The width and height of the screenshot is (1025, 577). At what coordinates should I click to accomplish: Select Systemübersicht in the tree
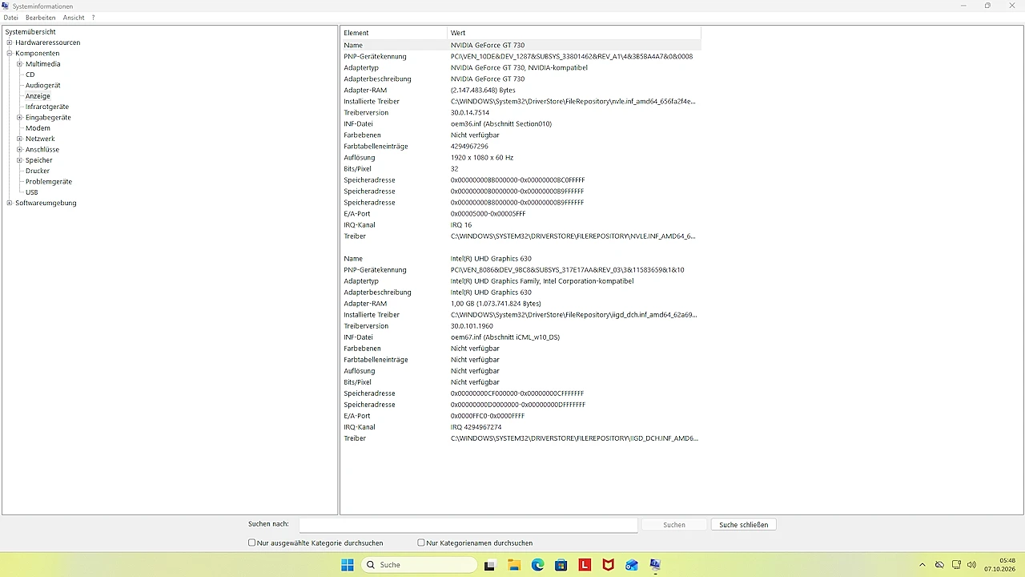[x=30, y=32]
